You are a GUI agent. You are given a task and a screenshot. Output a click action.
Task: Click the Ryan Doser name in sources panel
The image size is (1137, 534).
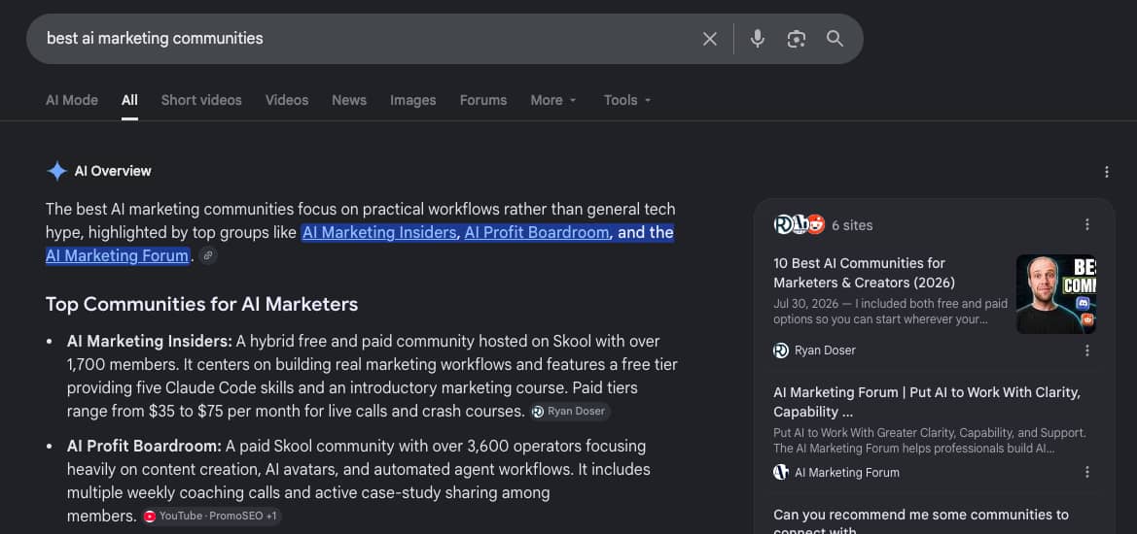pos(825,350)
